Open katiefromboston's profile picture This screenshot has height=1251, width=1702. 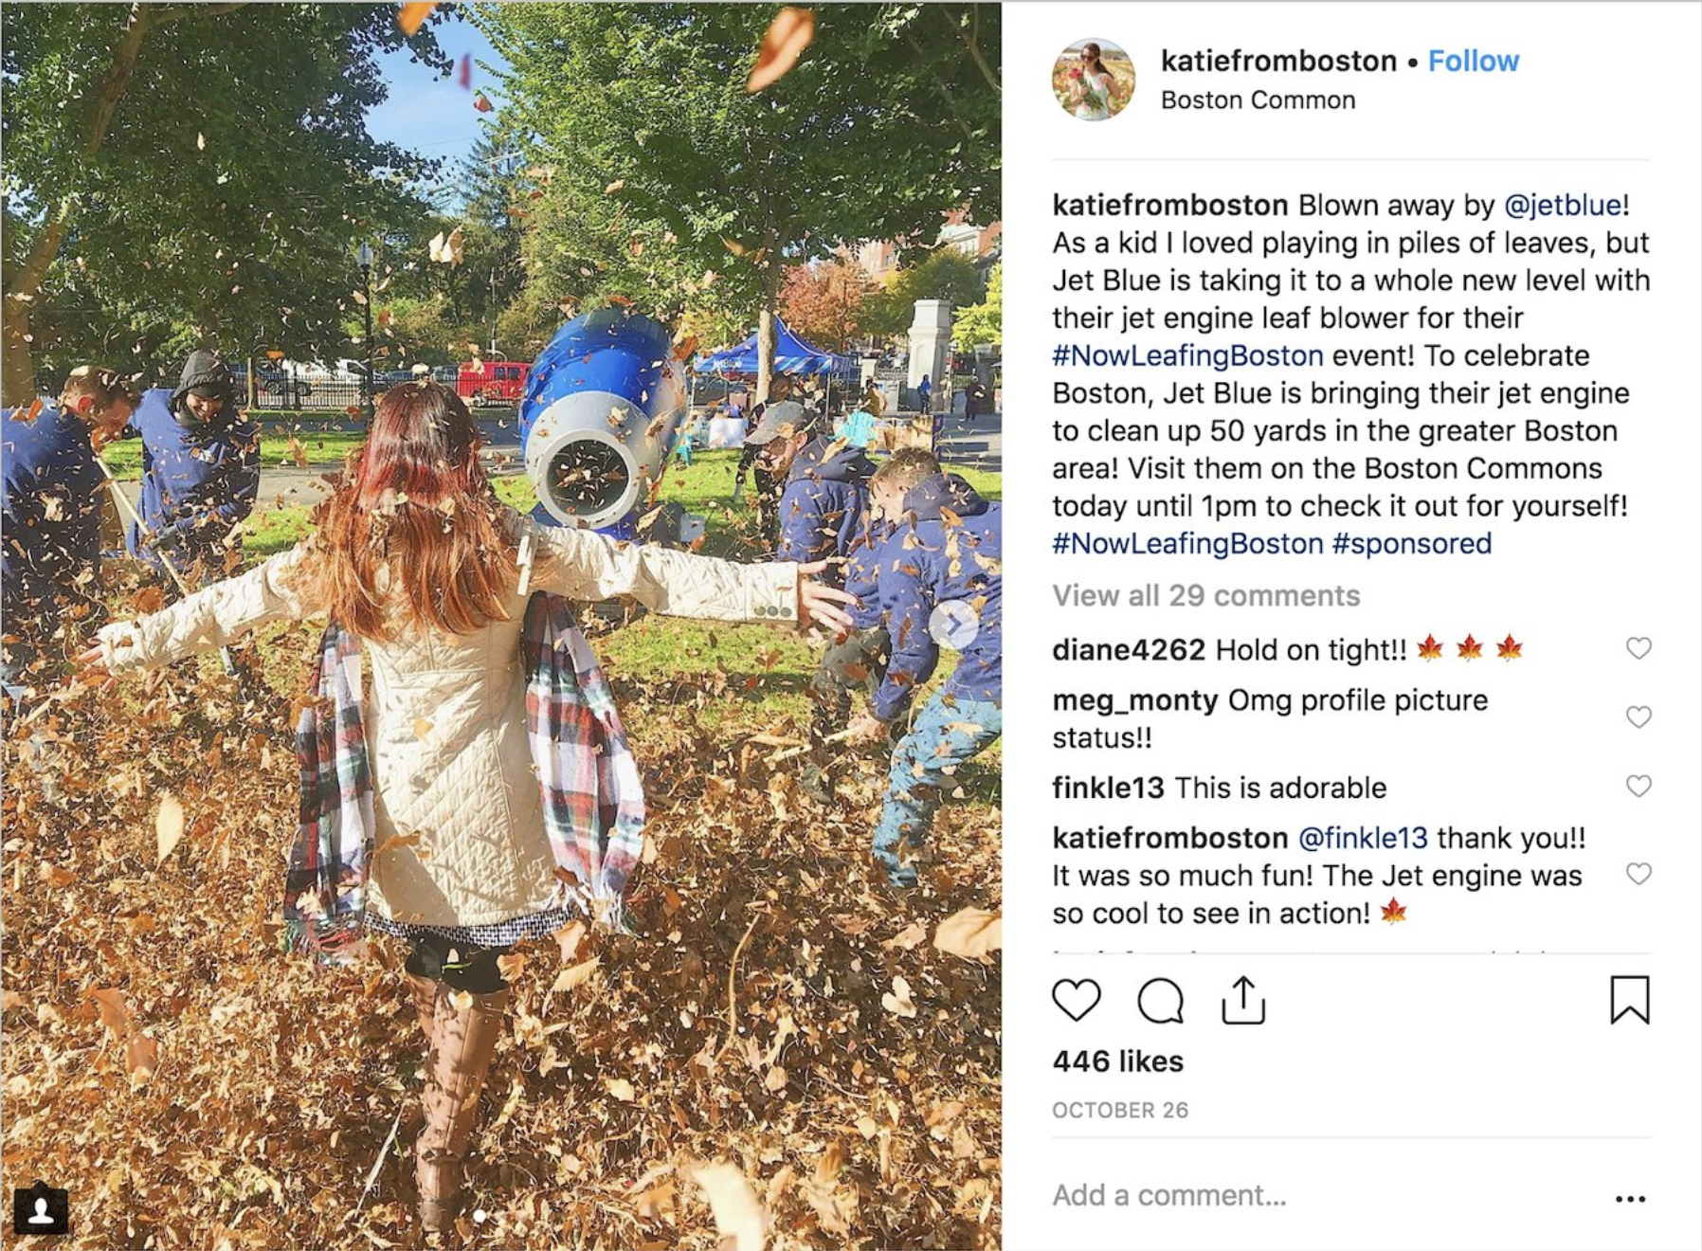[1094, 80]
